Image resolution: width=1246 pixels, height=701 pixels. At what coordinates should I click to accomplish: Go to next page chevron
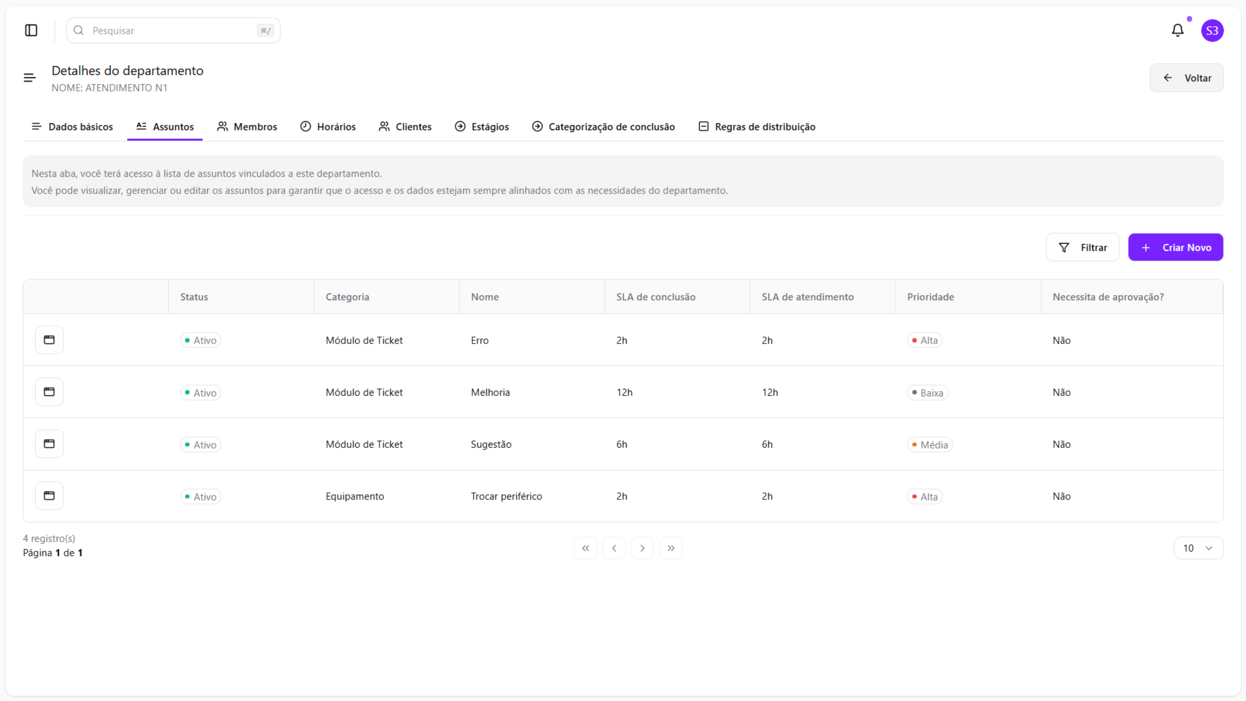point(643,548)
